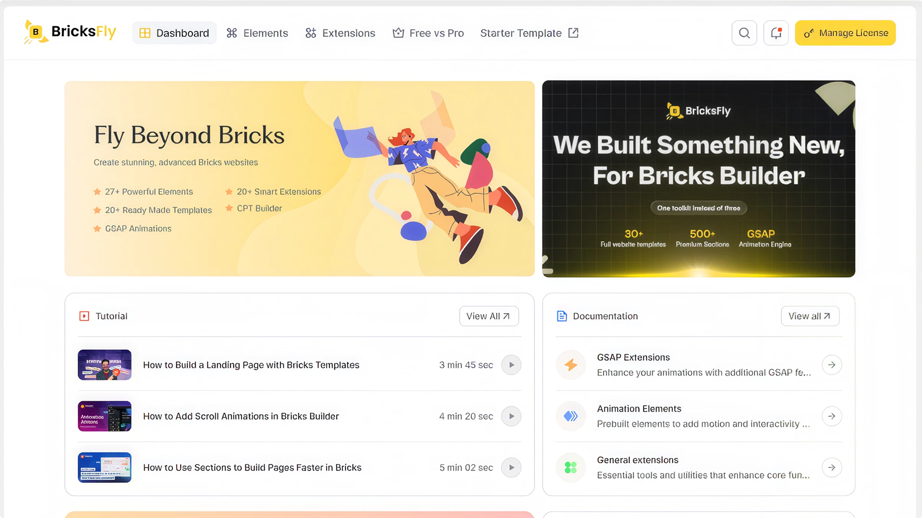
Task: Click the 5 min 02 sec duration
Action: 466,468
